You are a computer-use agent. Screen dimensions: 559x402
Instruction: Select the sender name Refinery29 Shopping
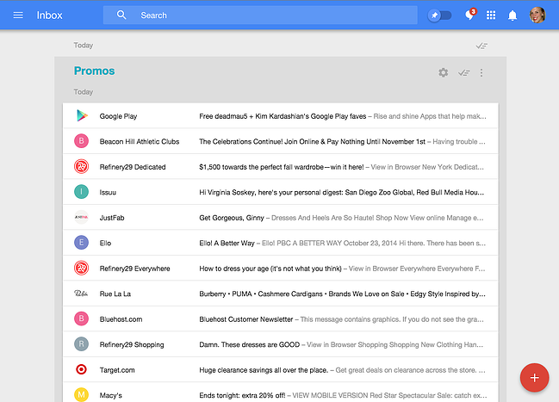[x=132, y=344]
